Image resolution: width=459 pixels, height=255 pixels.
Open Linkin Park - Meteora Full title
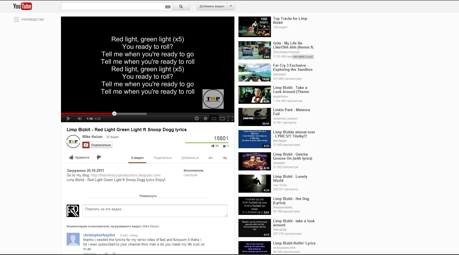coord(292,112)
